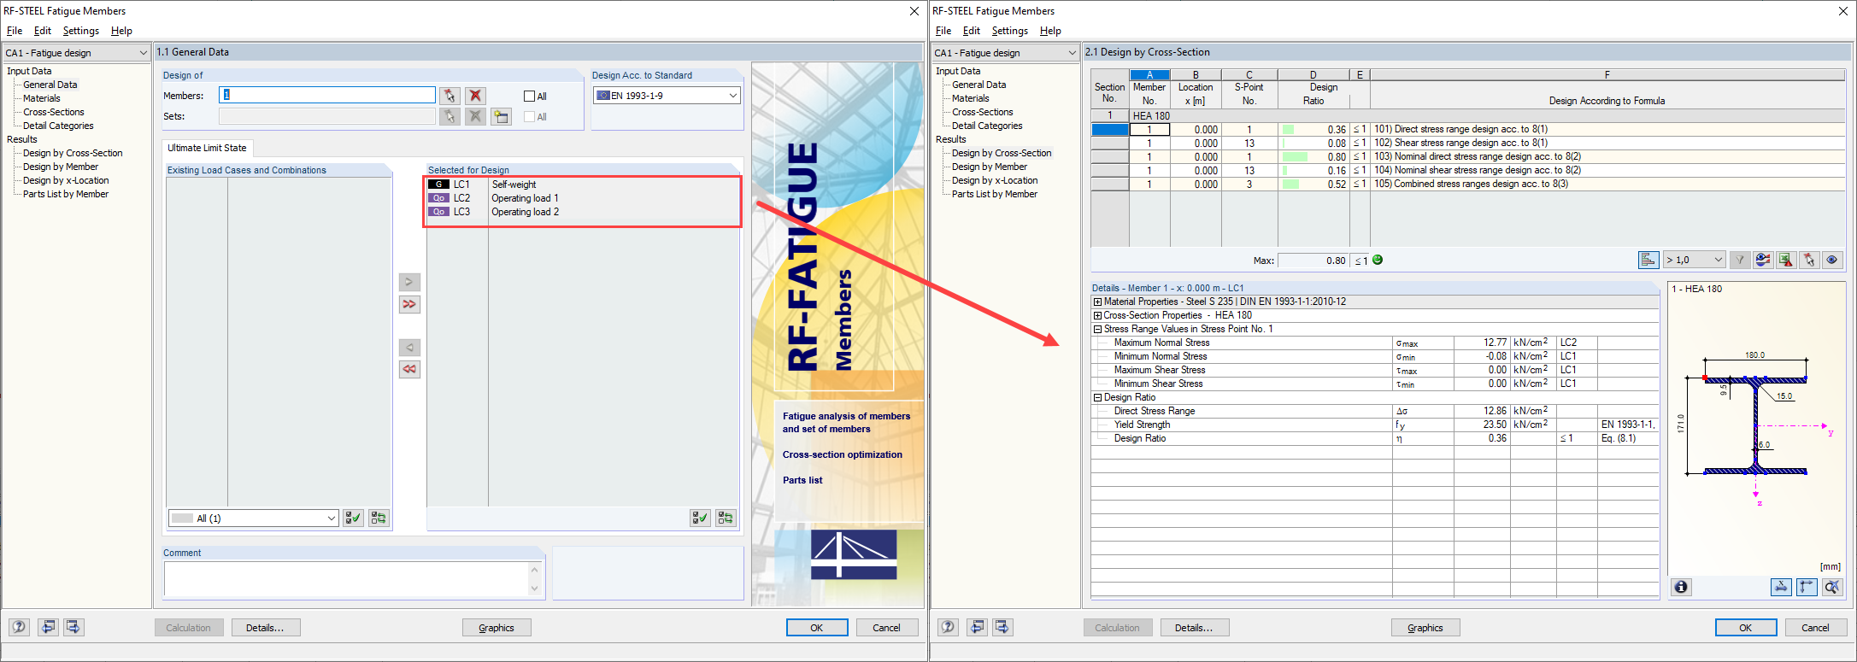
Task: Click OK button in right window
Action: [x=1746, y=628]
